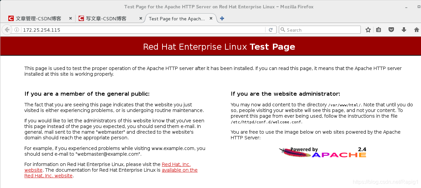The height and width of the screenshot is (188, 421).
Task: Click the /etc/httpd/conf.d/welcome.conf file path text
Action: (267, 122)
